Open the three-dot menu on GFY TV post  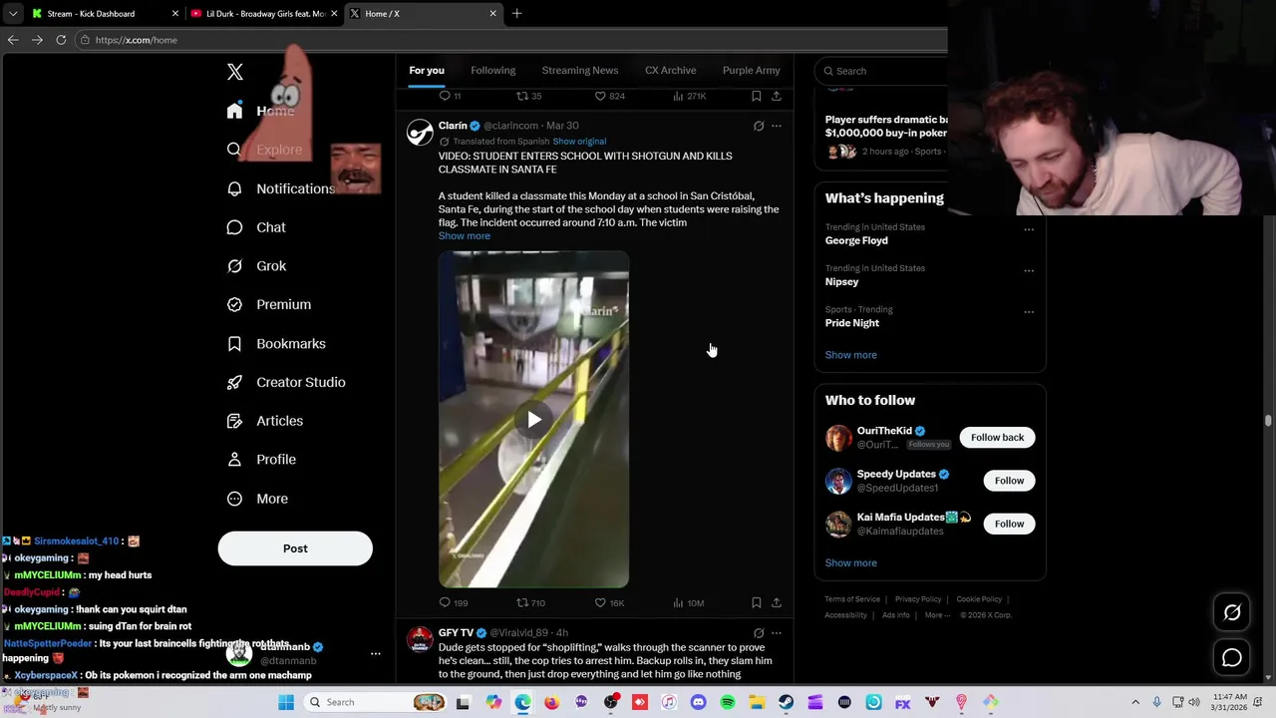tap(777, 632)
